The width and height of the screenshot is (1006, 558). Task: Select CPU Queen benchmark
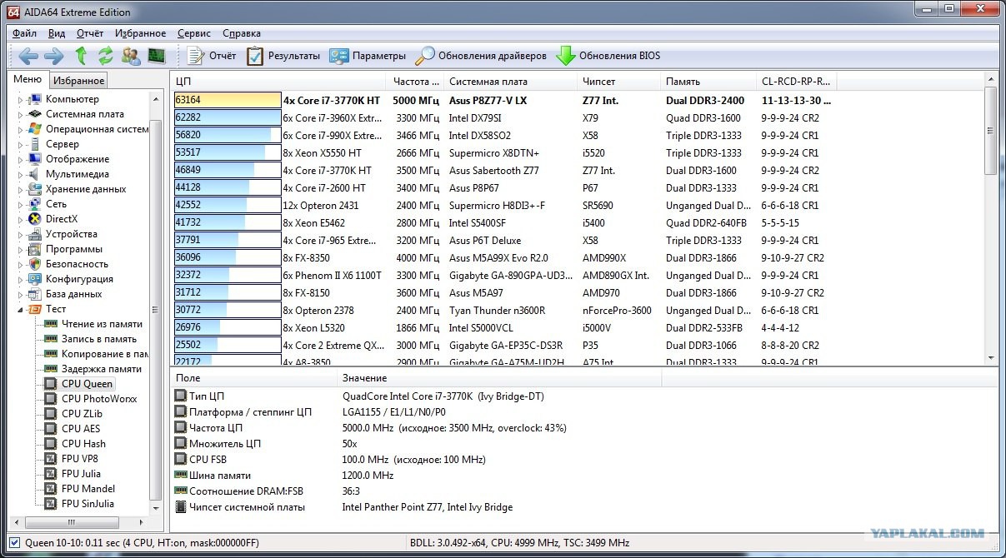pyautogui.click(x=86, y=384)
